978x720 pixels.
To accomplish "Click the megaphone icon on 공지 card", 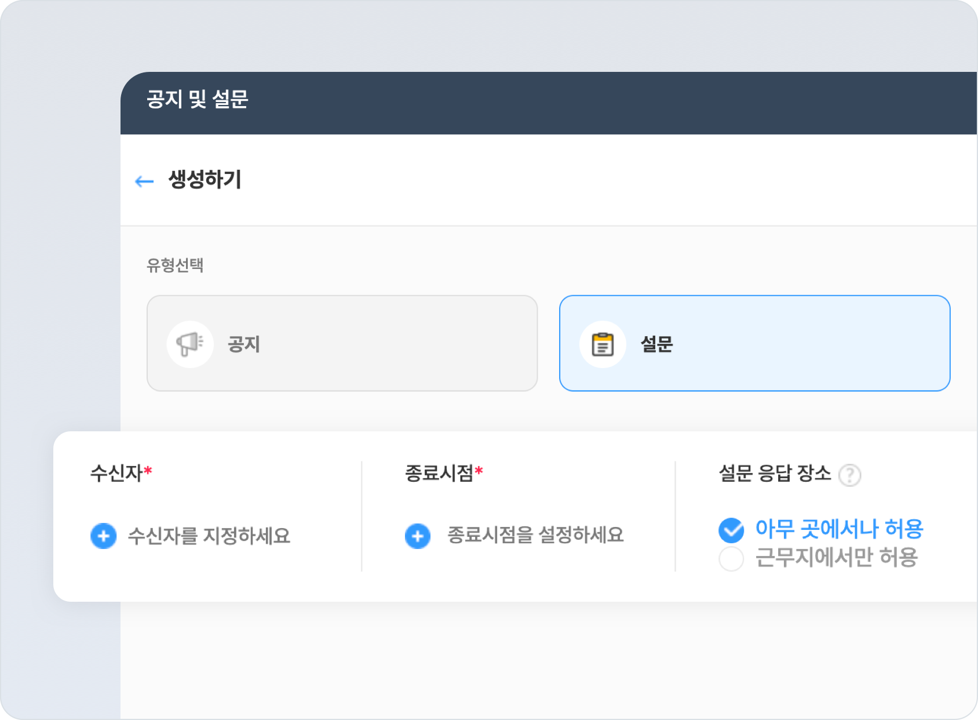I will [x=190, y=344].
